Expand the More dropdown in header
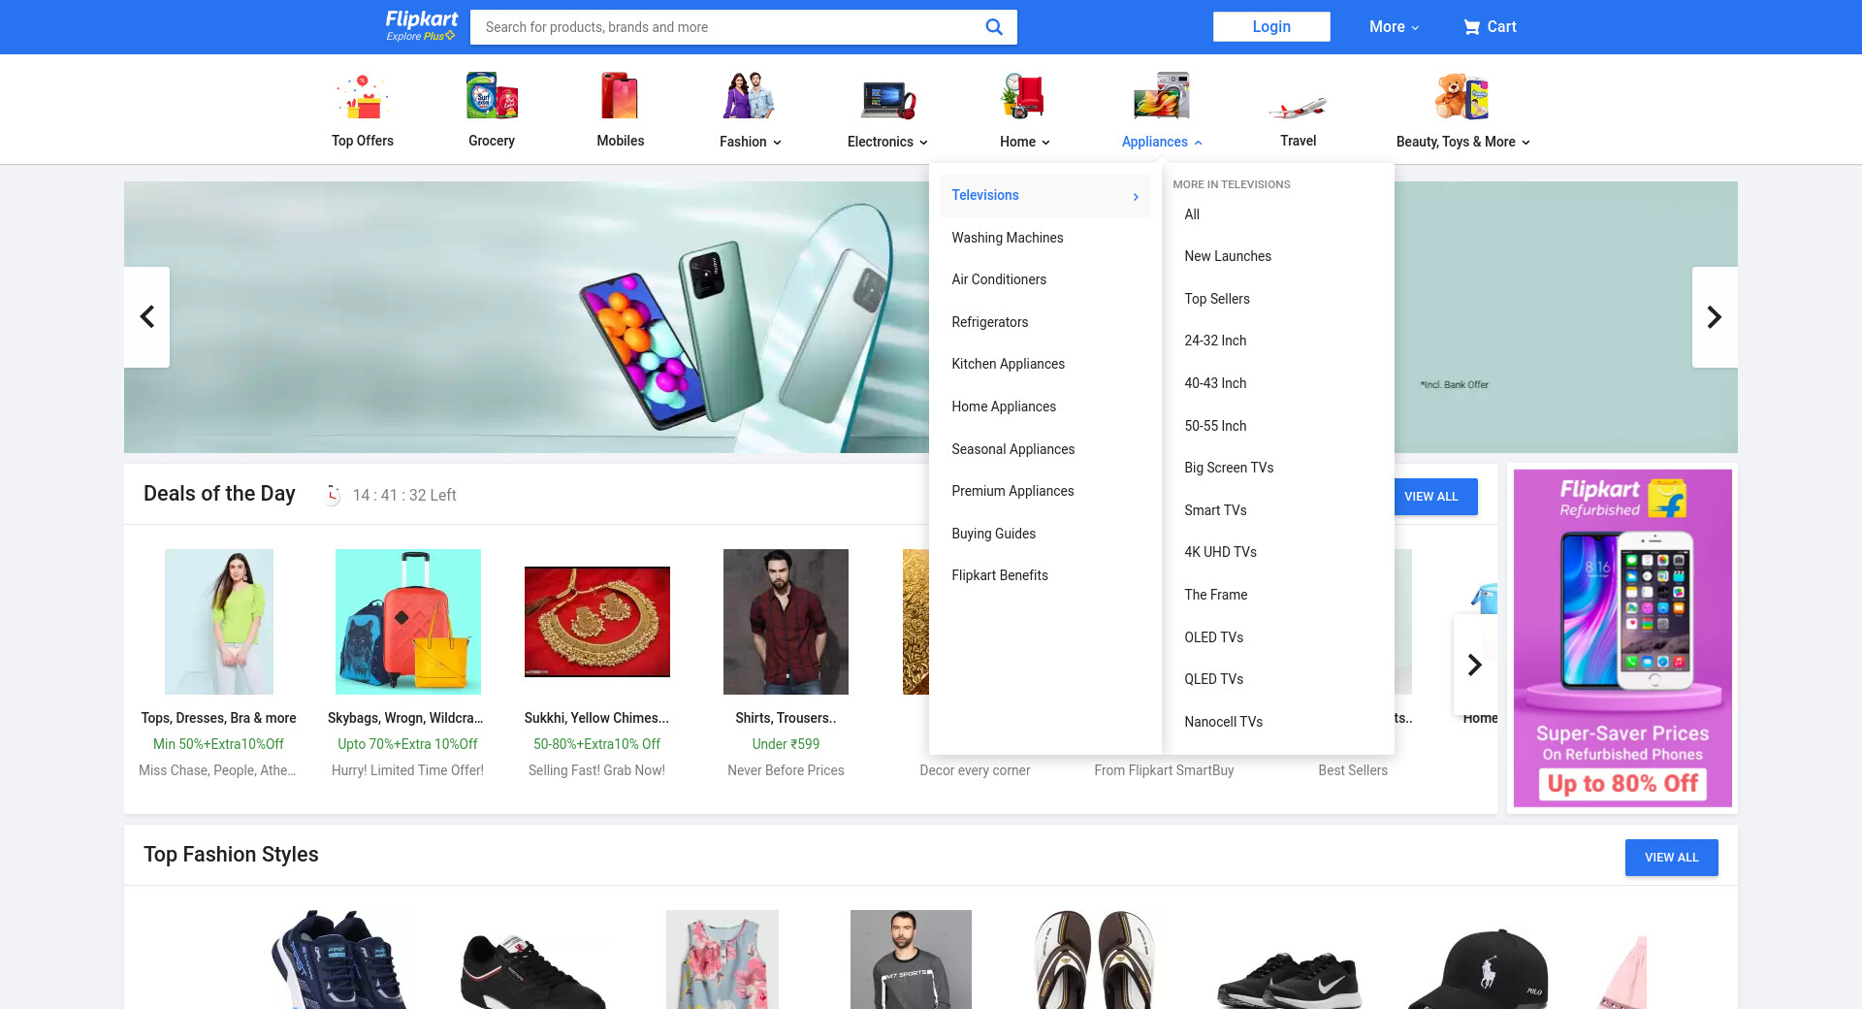 click(1394, 27)
